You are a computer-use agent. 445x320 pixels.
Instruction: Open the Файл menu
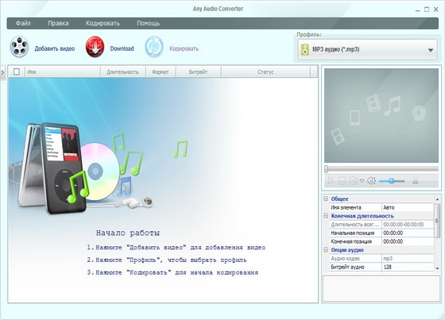click(23, 23)
